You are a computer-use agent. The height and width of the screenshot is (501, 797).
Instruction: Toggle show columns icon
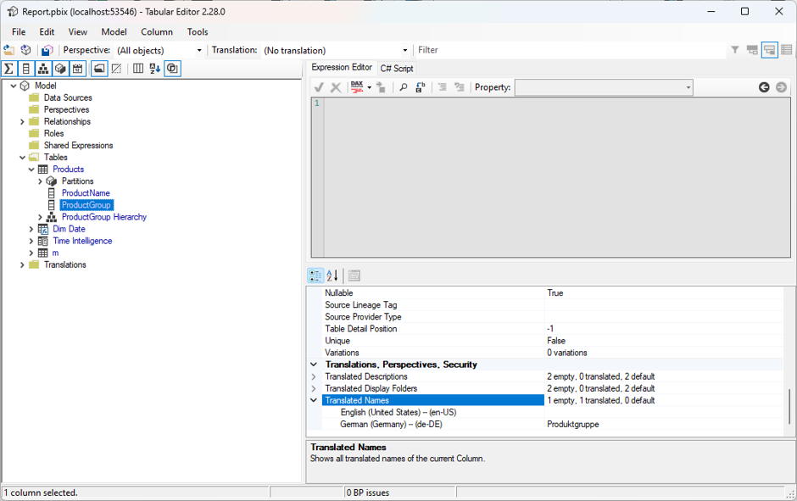point(26,69)
